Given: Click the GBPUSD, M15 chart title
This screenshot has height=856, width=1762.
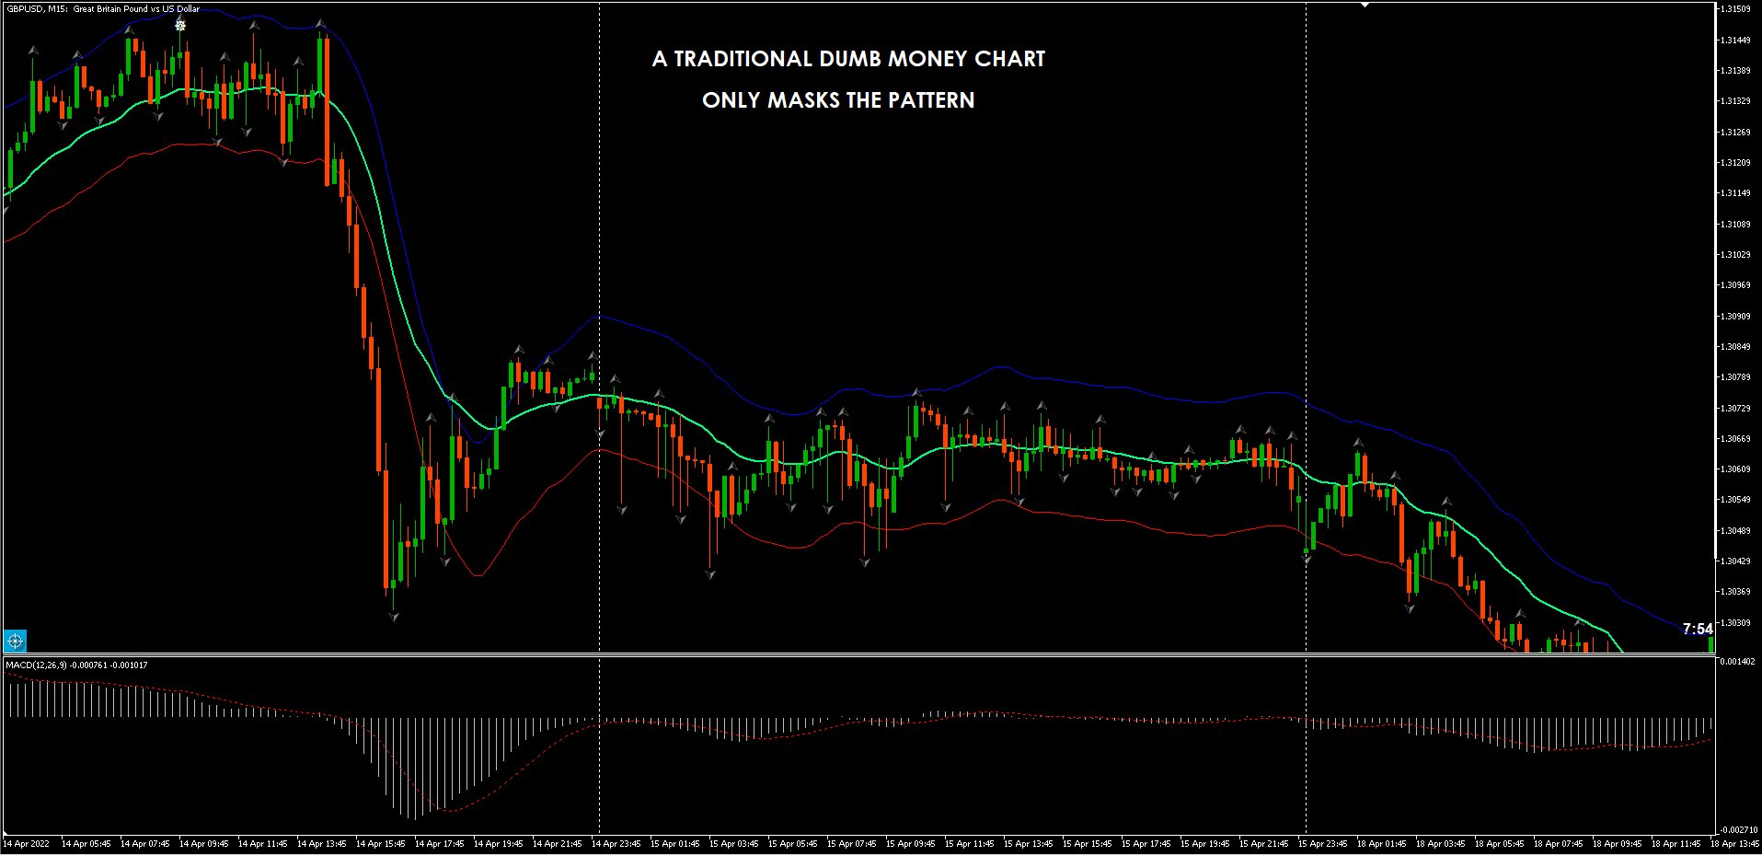Looking at the screenshot, I should 103,9.
